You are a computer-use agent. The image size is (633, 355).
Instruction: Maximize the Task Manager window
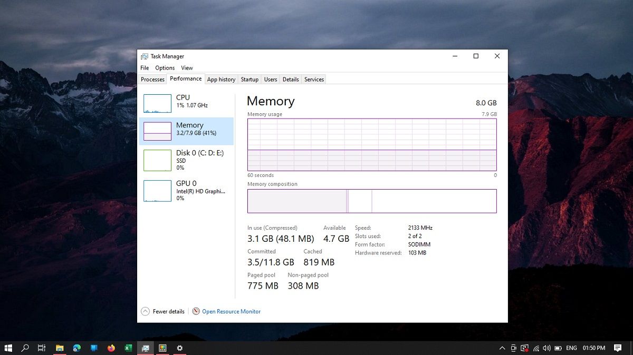(476, 56)
